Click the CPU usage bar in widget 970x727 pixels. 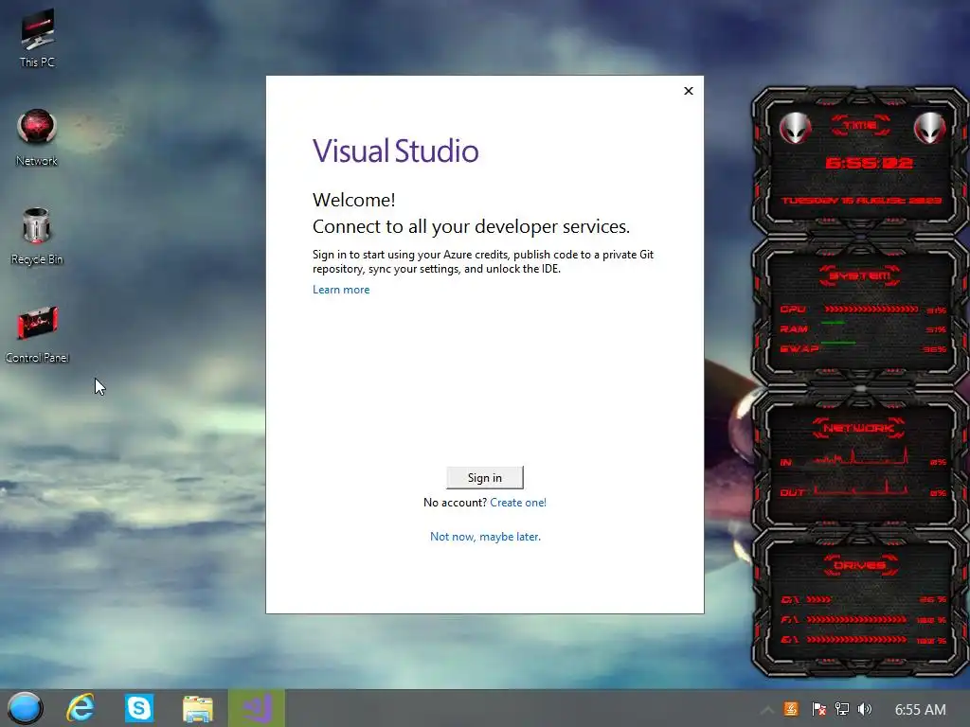click(871, 310)
